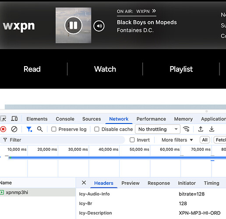Export HAR file with download icon
The width and height of the screenshot is (226, 219).
pos(212,129)
